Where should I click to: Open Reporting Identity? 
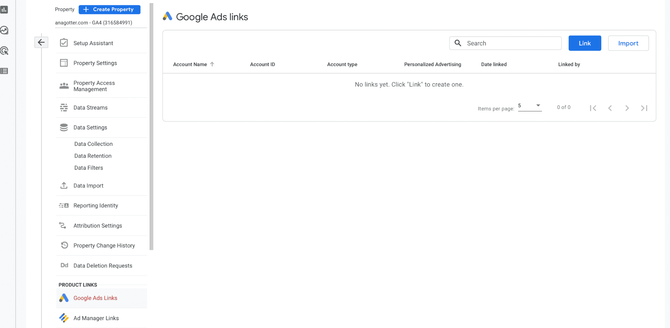101,206
